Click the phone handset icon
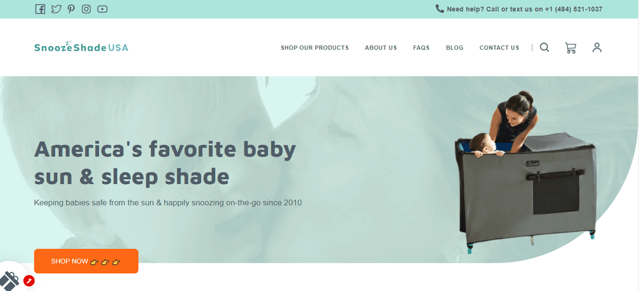The width and height of the screenshot is (639, 291). (440, 8)
